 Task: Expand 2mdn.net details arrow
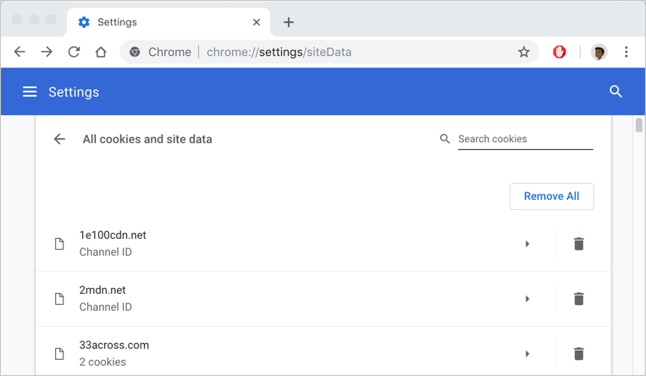527,299
